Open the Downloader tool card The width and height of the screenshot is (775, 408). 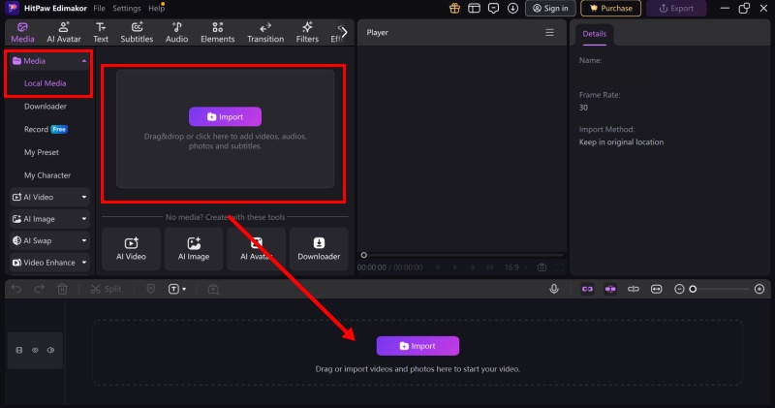[x=319, y=249]
